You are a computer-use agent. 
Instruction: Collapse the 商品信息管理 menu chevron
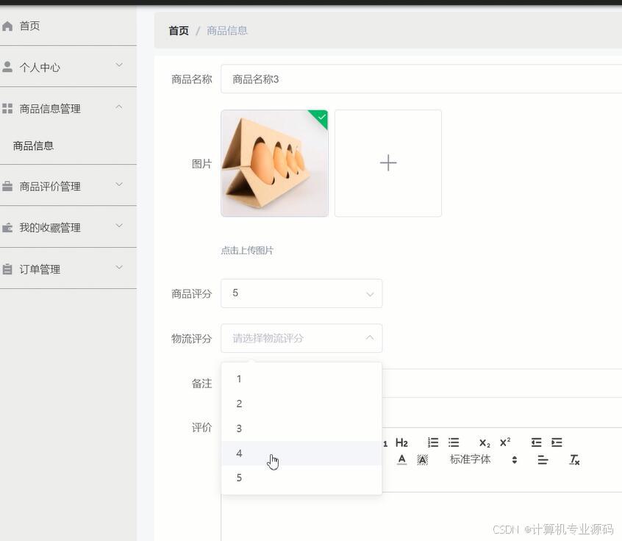coord(119,107)
